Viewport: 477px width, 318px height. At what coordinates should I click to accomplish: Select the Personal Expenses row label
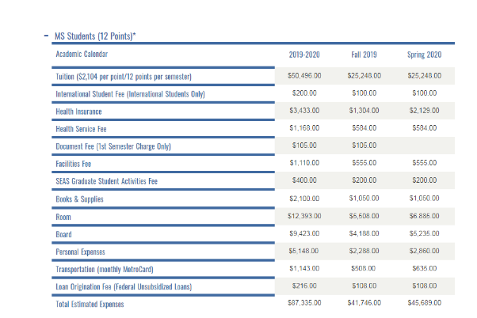click(x=80, y=252)
